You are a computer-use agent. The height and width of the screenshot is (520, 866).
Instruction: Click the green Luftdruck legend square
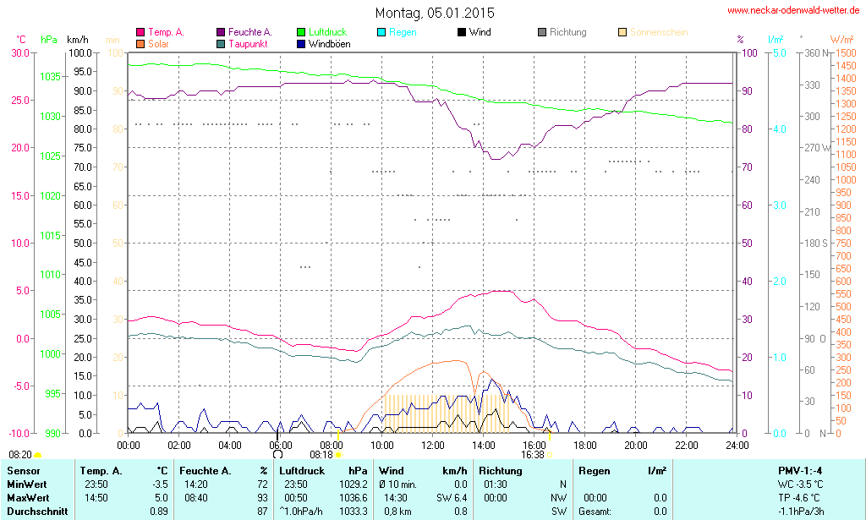point(301,33)
